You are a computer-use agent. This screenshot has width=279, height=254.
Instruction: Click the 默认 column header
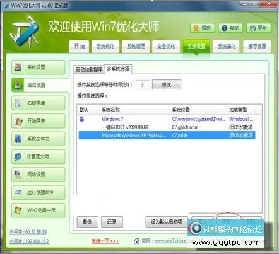click(x=88, y=110)
